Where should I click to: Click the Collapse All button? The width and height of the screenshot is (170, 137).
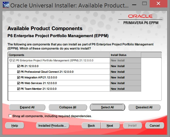(68, 107)
